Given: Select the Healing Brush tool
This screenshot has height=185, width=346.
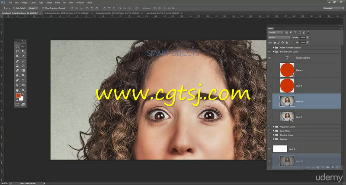Looking at the screenshot, I should pos(17,61).
